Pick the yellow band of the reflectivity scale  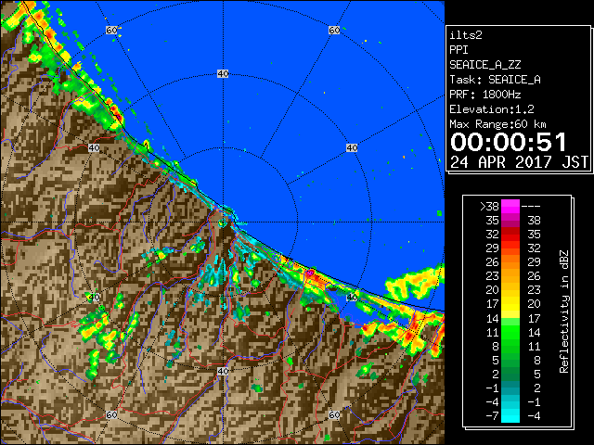[510, 304]
